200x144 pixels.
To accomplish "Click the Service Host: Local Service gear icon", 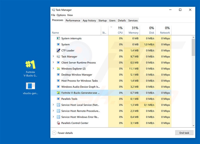I will (58, 105).
